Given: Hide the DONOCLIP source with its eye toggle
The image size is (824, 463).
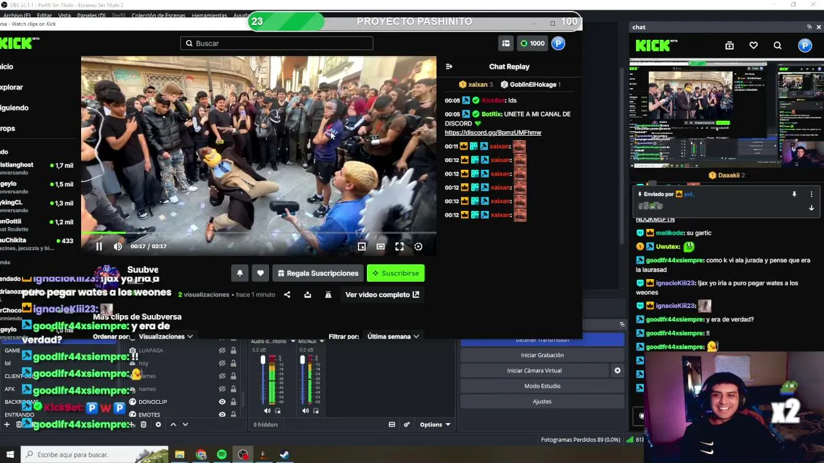Looking at the screenshot, I should (222, 402).
